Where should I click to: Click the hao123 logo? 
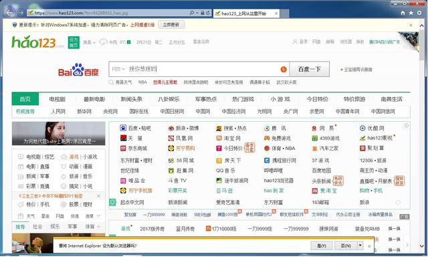(37, 42)
